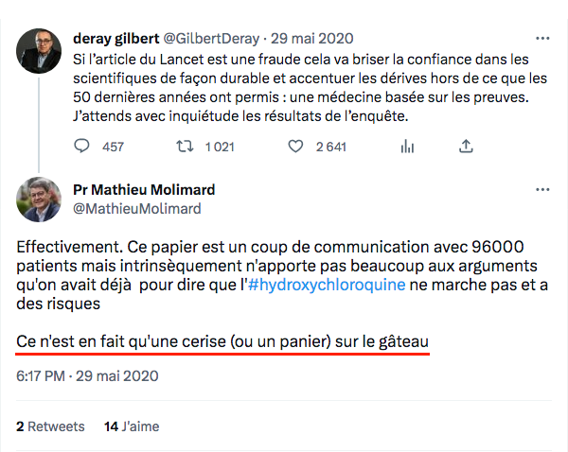This screenshot has width=568, height=452.
Task: Share deray gilbert's tweet
Action: (x=465, y=147)
